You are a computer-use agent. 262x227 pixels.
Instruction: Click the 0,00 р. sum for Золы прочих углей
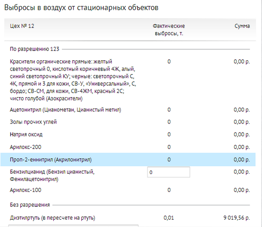tap(242, 122)
